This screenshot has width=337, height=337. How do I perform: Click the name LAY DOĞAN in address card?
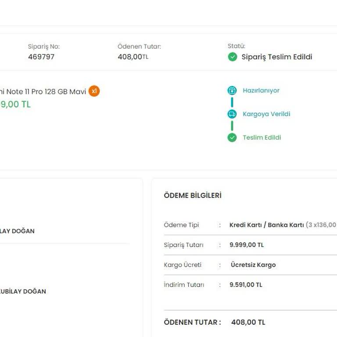[x=17, y=231]
